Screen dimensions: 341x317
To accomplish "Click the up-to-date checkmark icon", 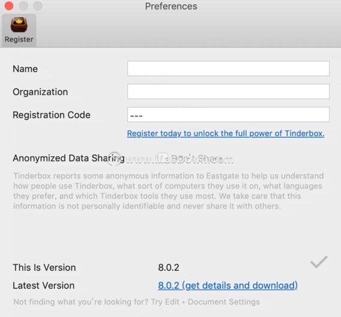I will point(319,262).
